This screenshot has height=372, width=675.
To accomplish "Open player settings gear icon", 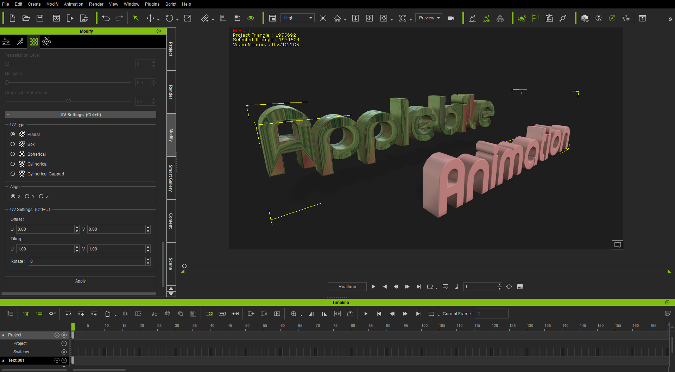I will 509,287.
